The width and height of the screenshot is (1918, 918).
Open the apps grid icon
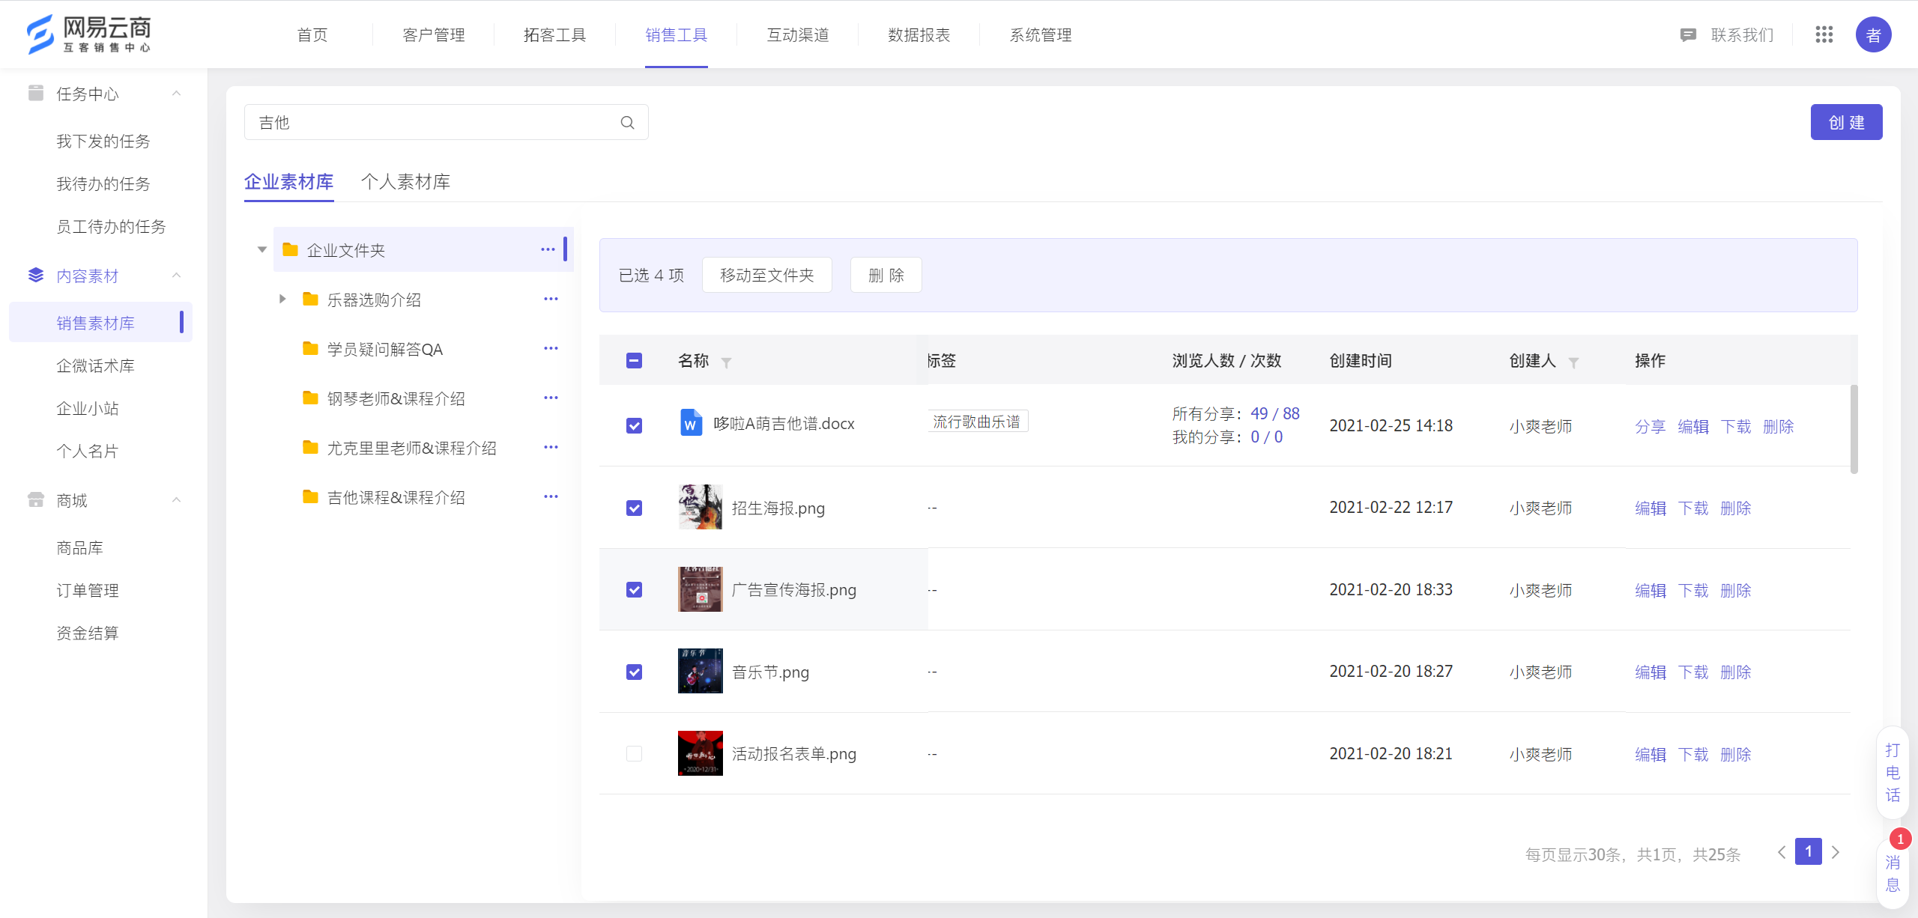(1824, 34)
